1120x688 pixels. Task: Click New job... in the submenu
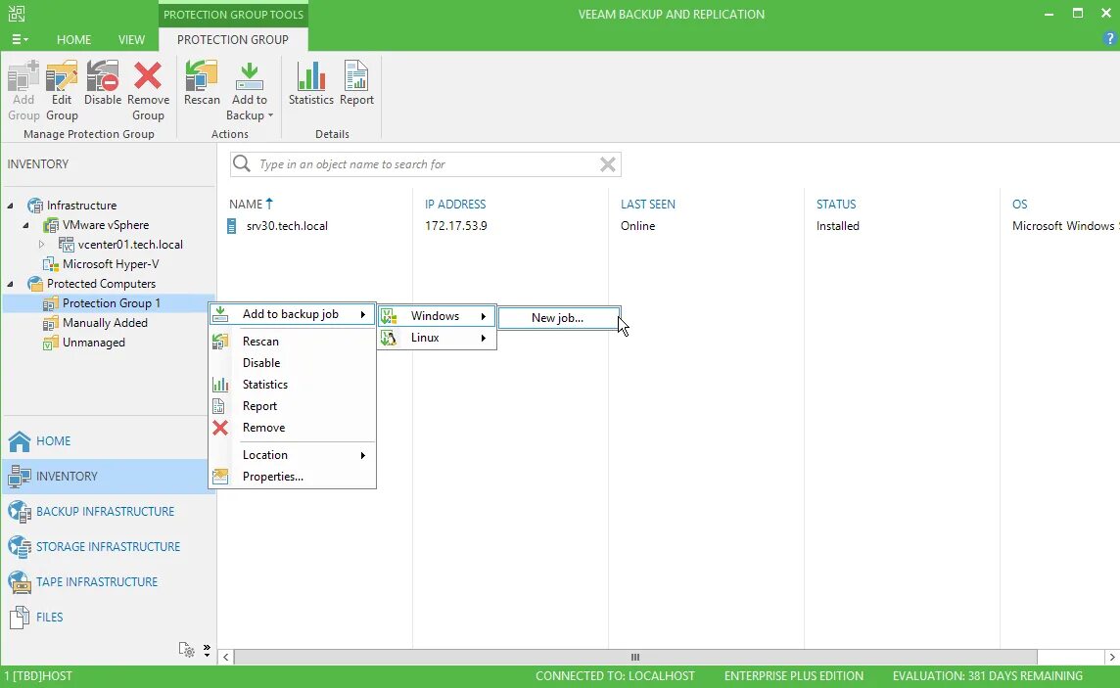[559, 318]
